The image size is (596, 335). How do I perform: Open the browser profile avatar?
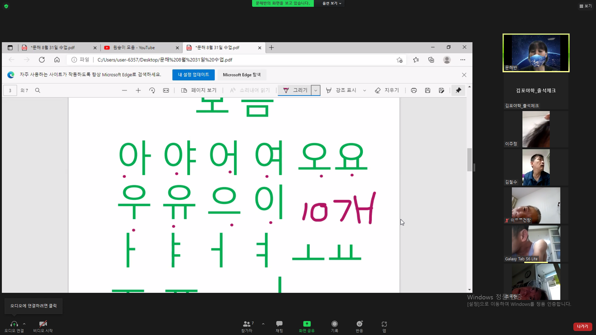[447, 60]
